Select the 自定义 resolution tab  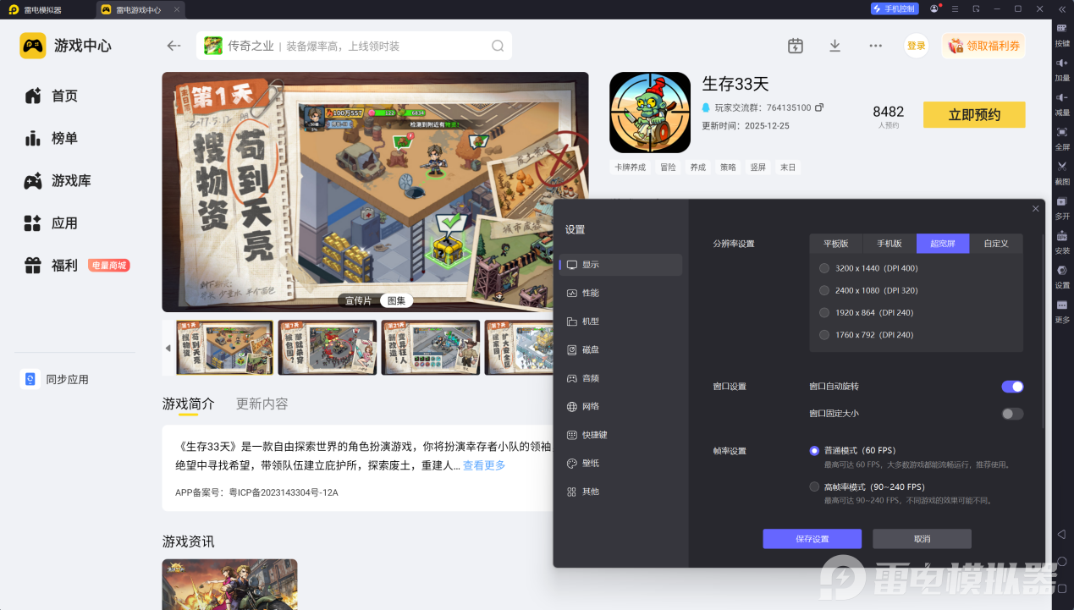[x=996, y=244]
